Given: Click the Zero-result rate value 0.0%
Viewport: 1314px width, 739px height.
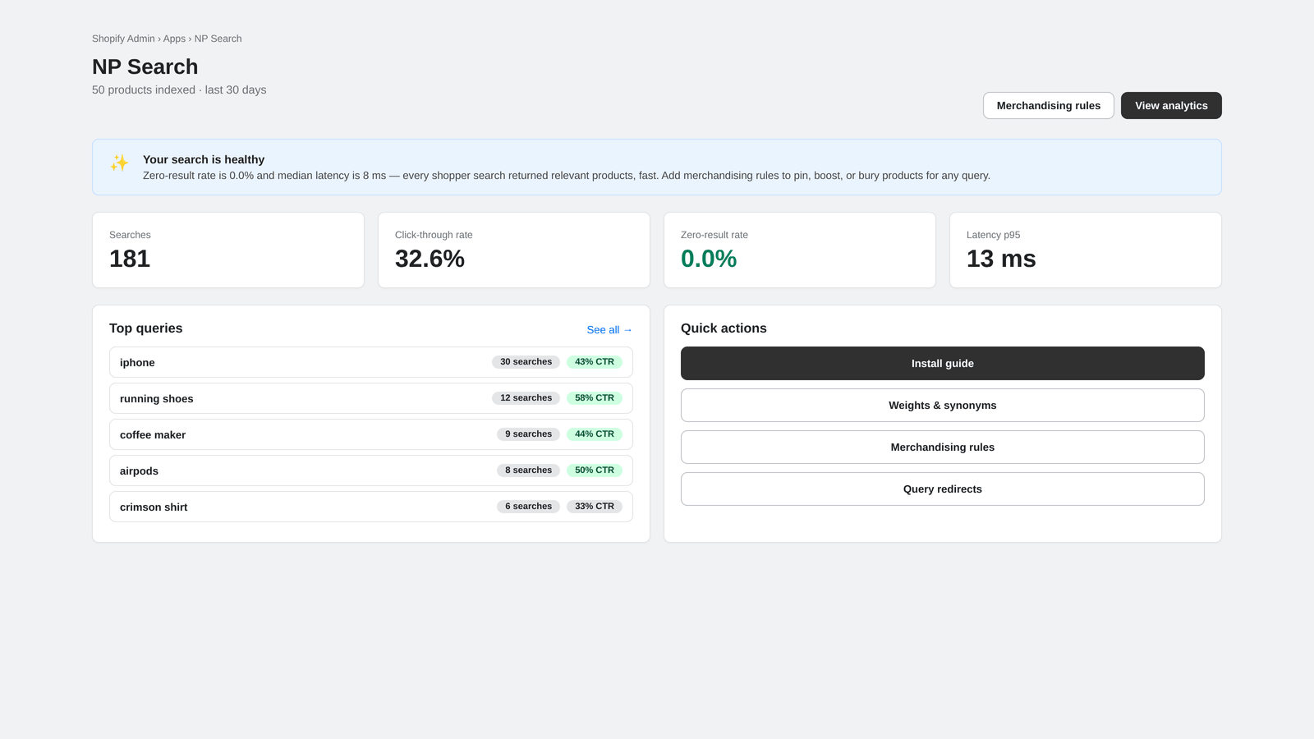Looking at the screenshot, I should pyautogui.click(x=709, y=259).
